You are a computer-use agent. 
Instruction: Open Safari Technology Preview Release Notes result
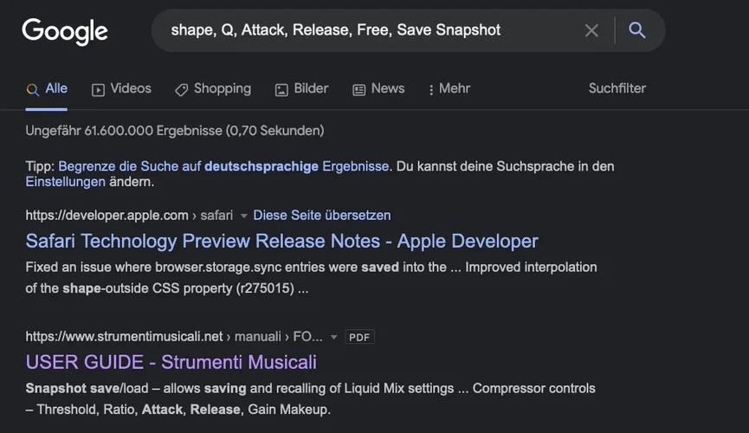(x=281, y=241)
